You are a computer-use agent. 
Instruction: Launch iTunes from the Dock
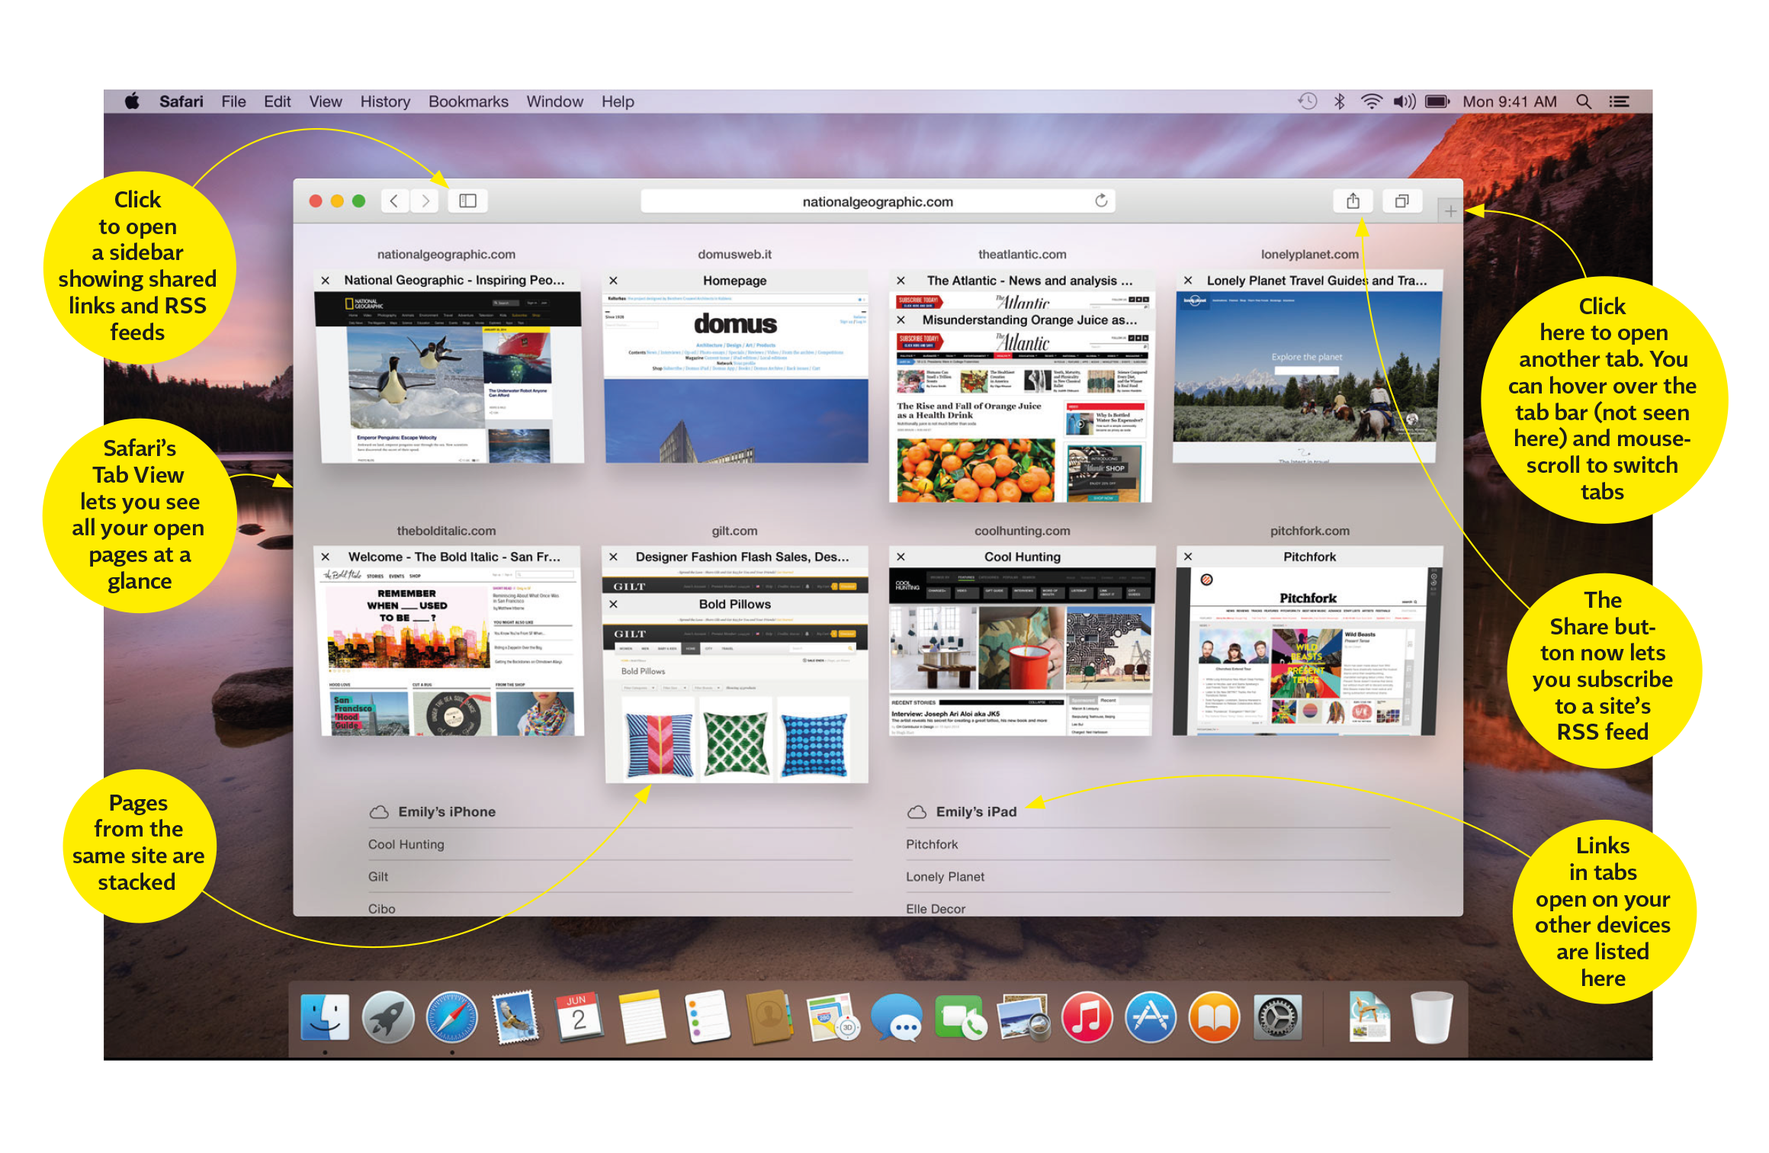(1087, 1018)
